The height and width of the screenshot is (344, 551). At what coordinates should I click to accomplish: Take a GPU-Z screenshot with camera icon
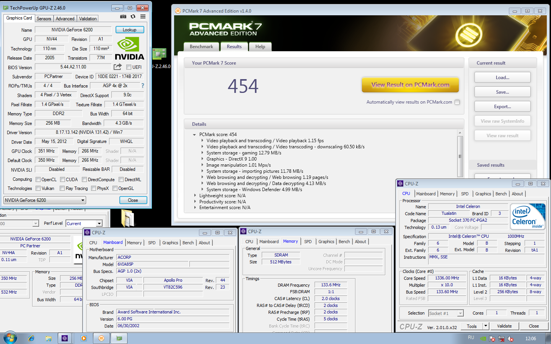[123, 16]
